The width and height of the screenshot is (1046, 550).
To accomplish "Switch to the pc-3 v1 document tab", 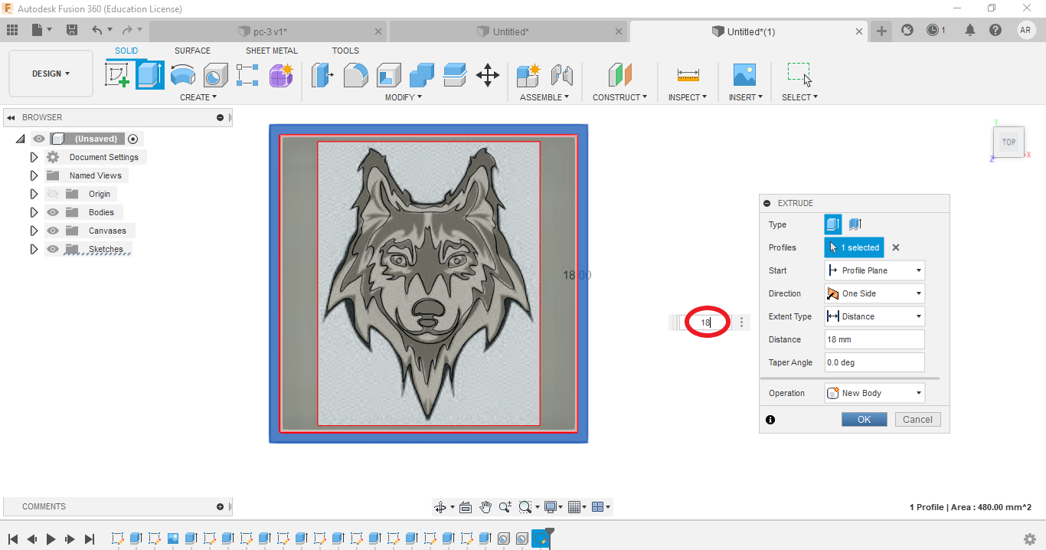I will pos(270,31).
